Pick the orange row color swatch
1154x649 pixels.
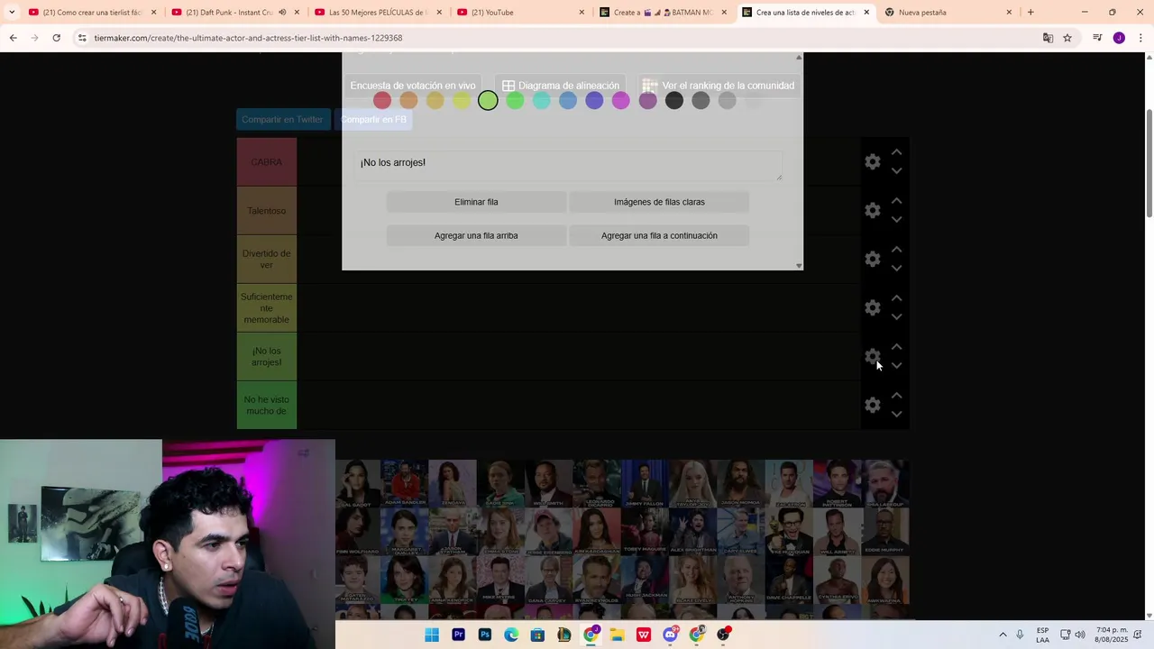pyautogui.click(x=408, y=101)
